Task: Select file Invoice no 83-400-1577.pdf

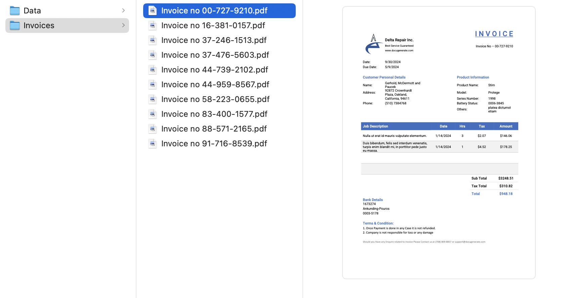Action: [214, 114]
